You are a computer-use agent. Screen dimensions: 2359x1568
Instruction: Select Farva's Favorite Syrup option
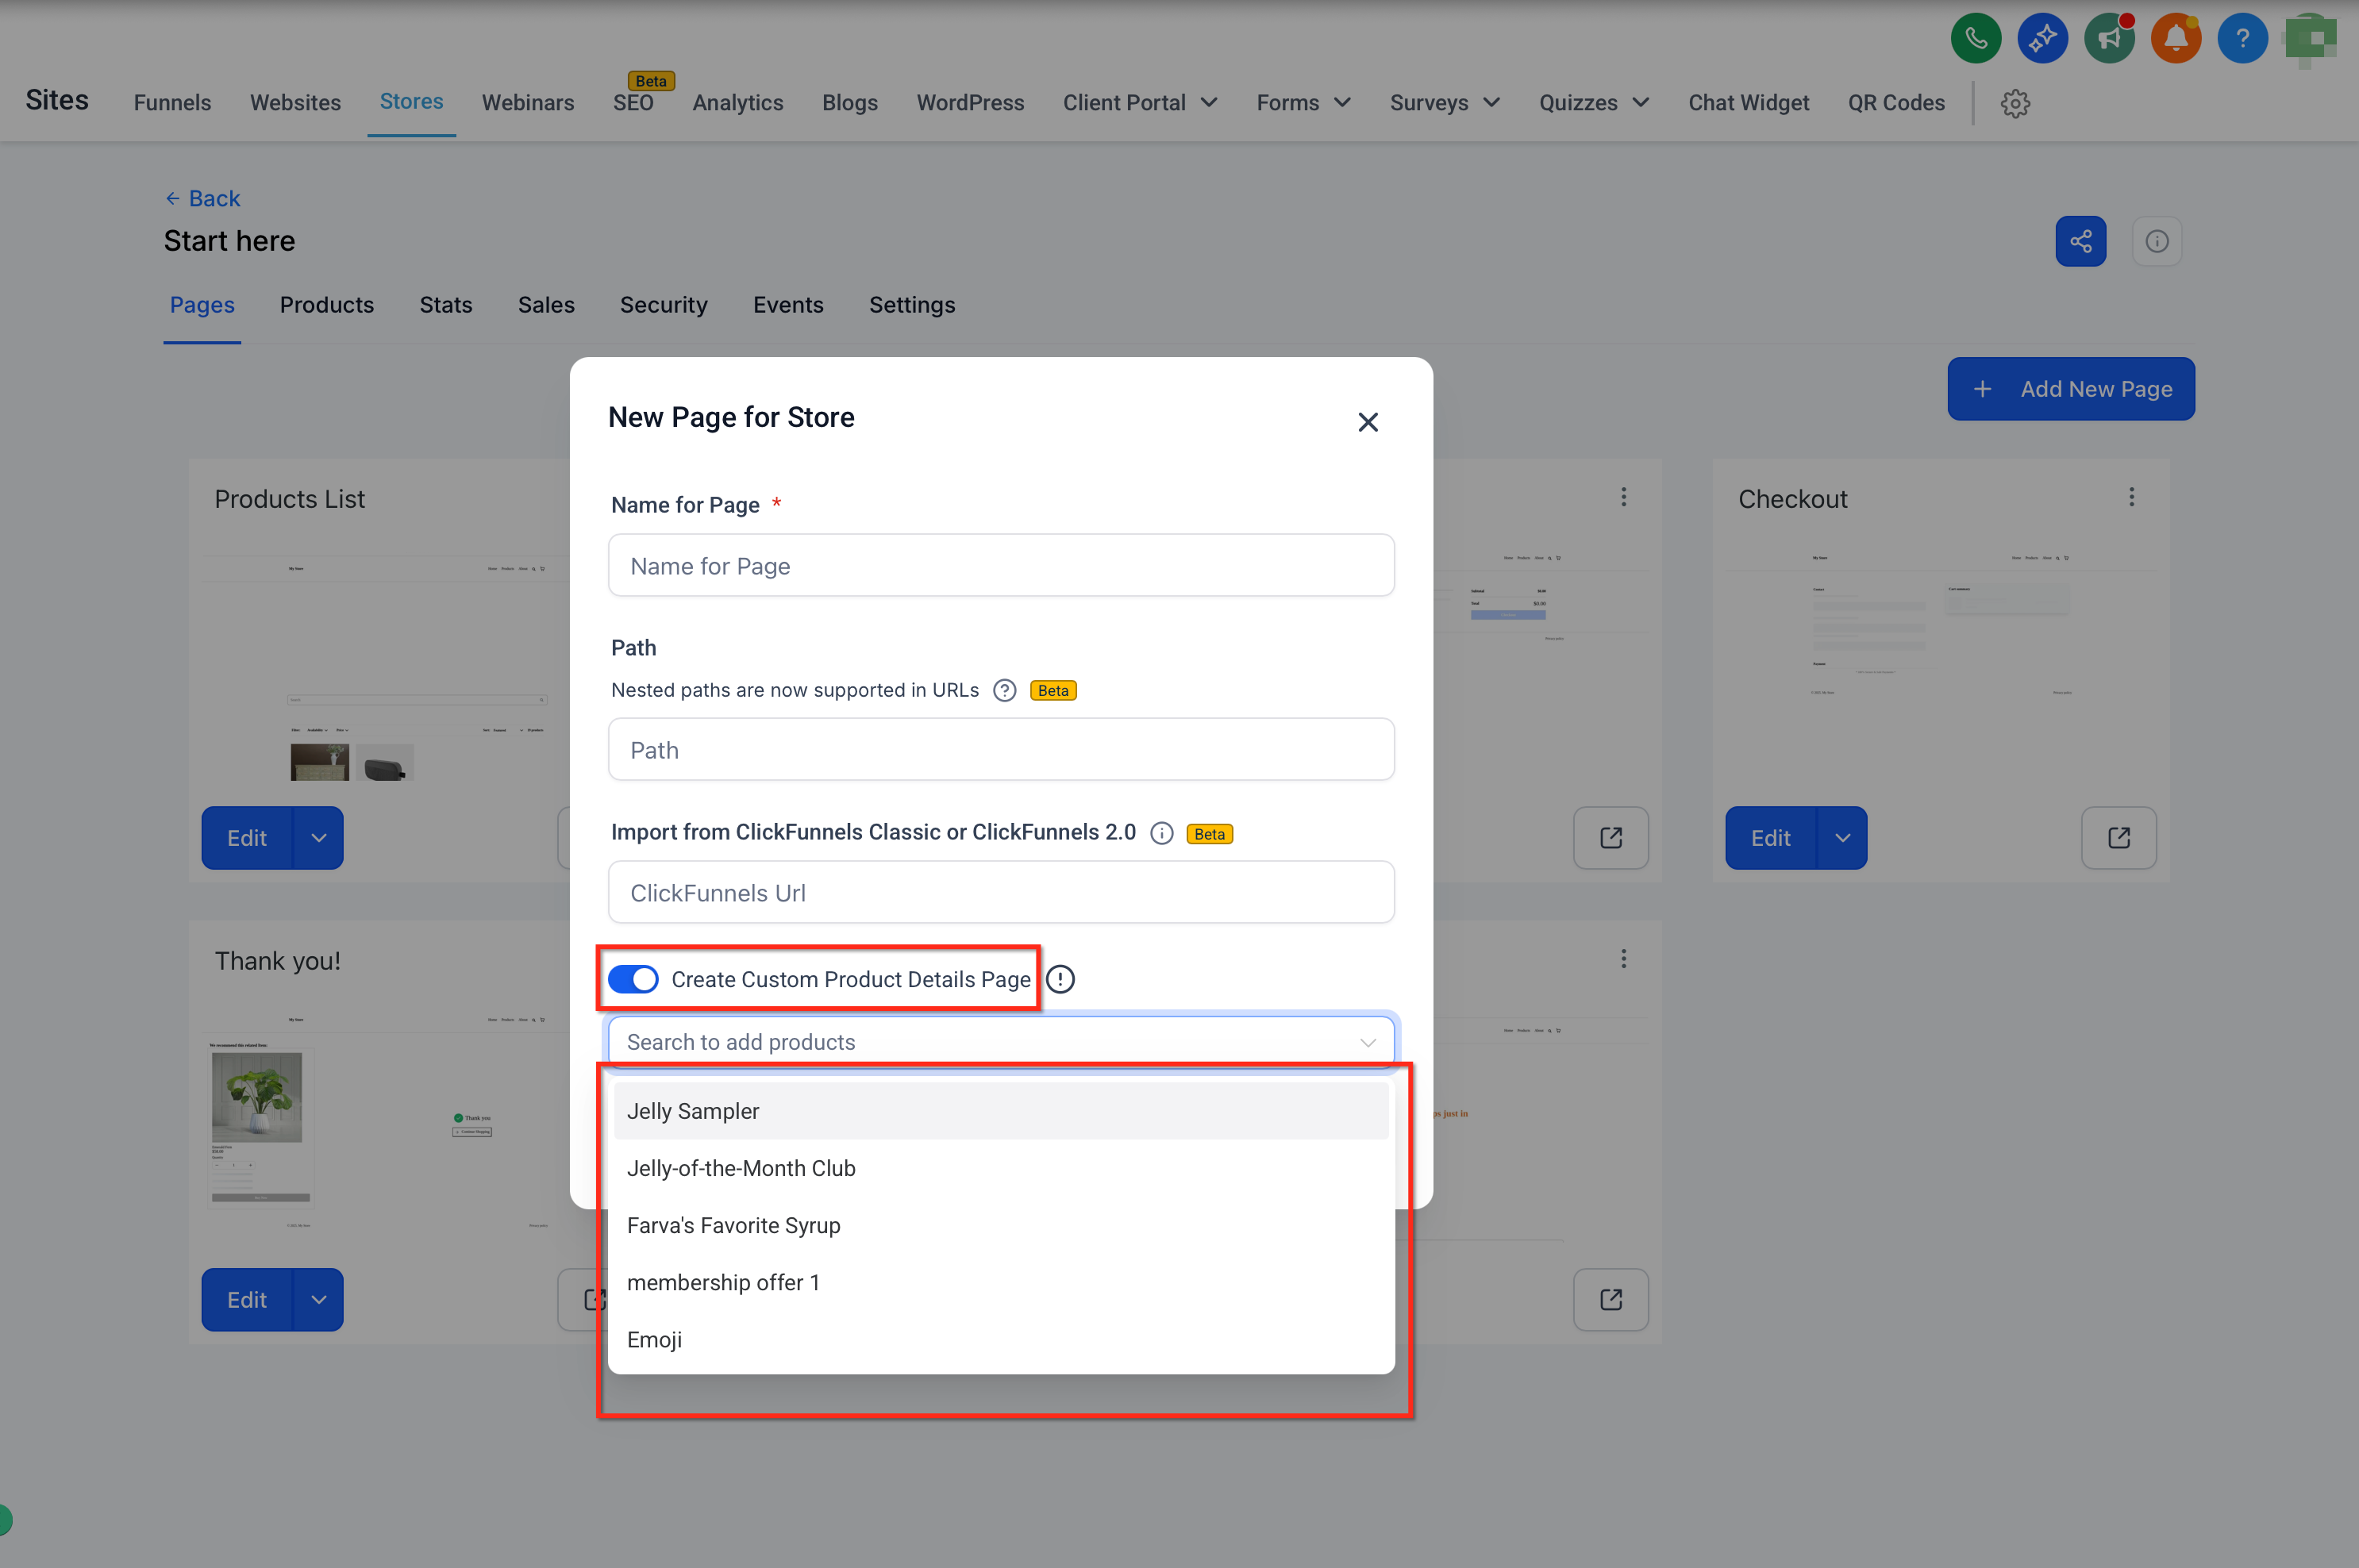[1001, 1225]
